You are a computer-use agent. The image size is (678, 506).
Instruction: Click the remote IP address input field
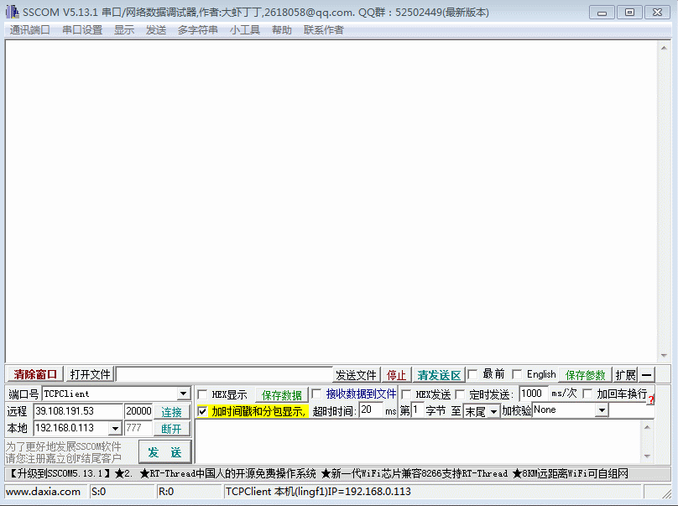point(77,411)
